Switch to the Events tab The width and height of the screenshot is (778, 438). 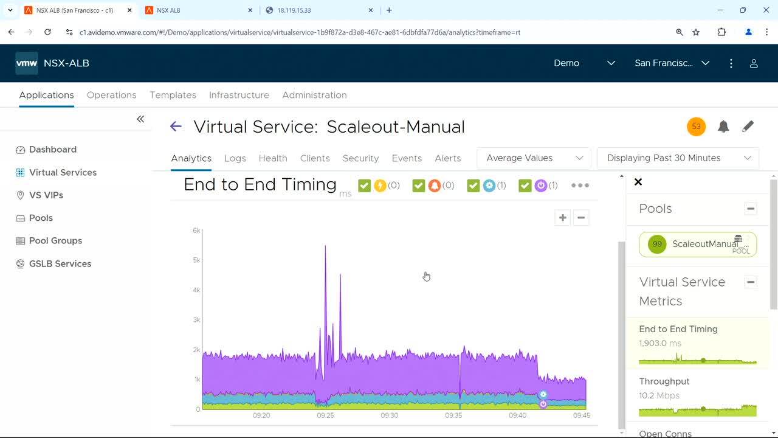[x=407, y=158]
